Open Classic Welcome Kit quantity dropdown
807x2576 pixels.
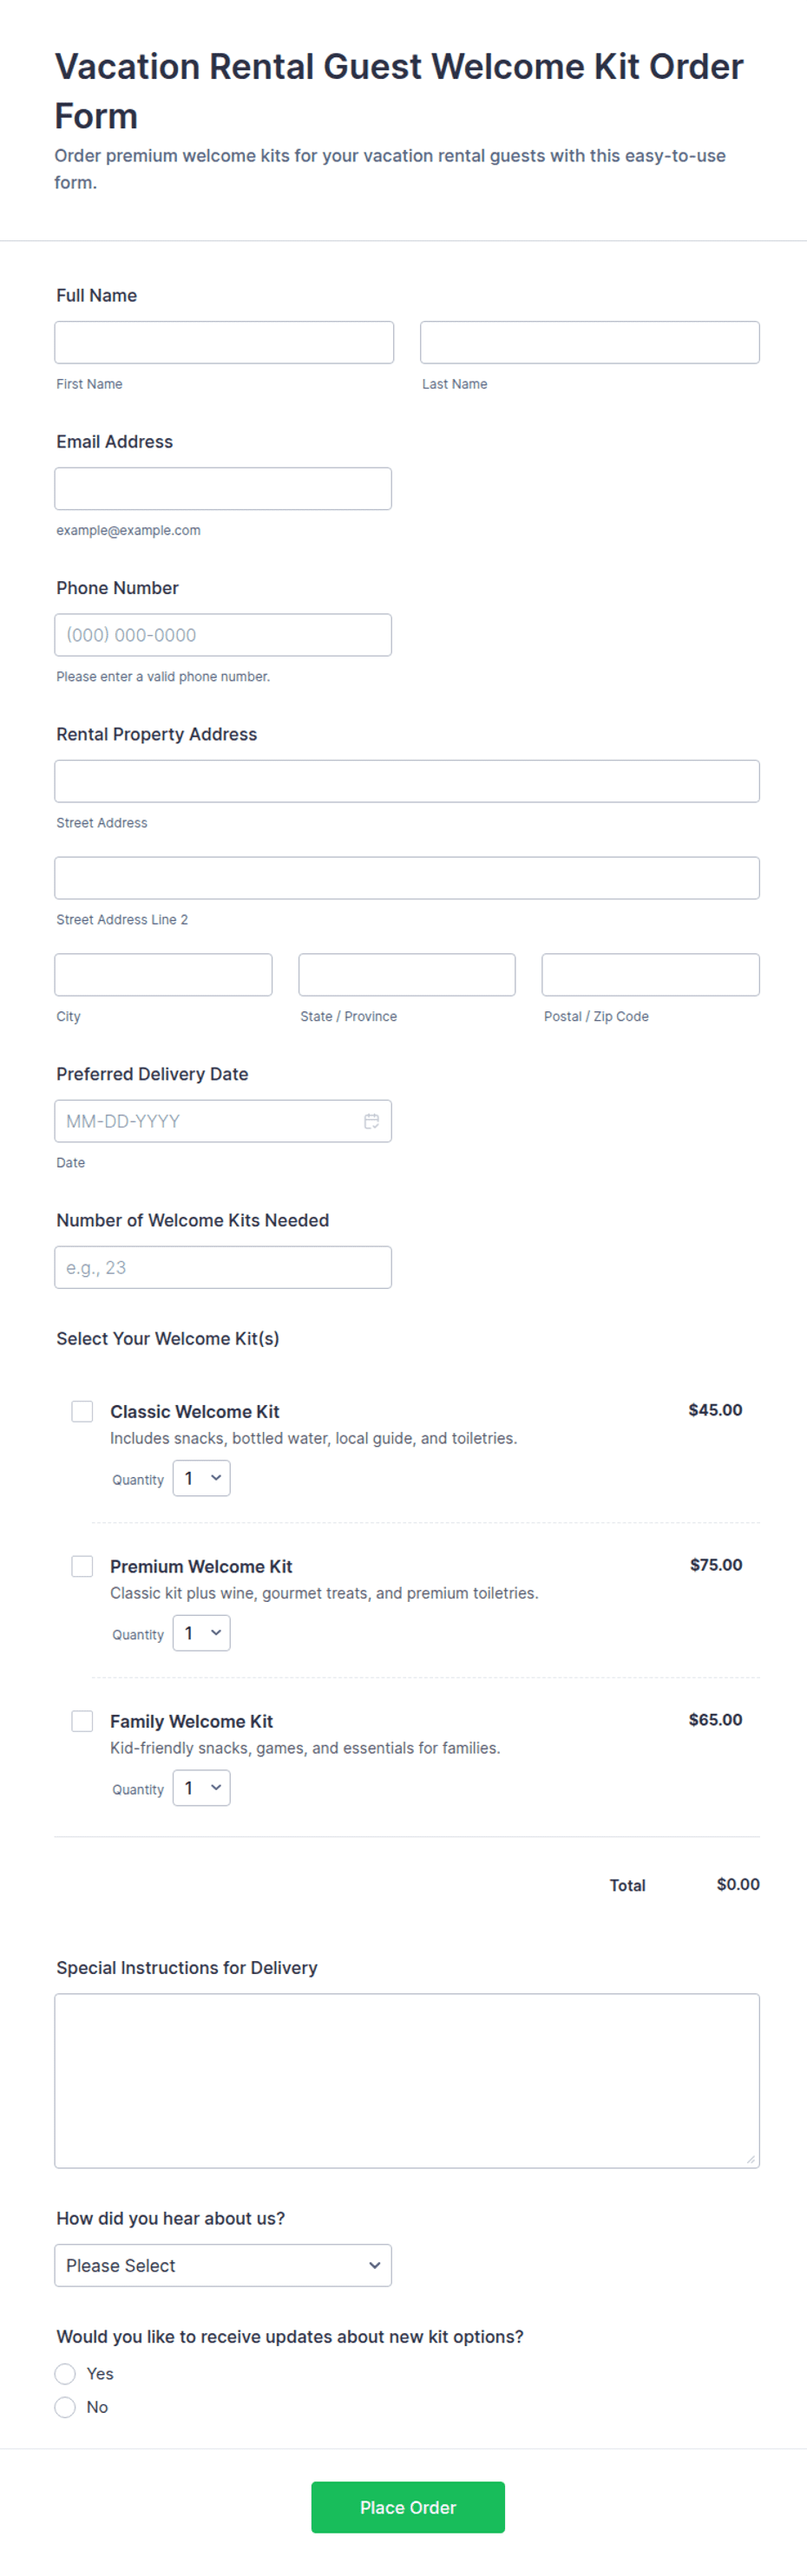(201, 1478)
